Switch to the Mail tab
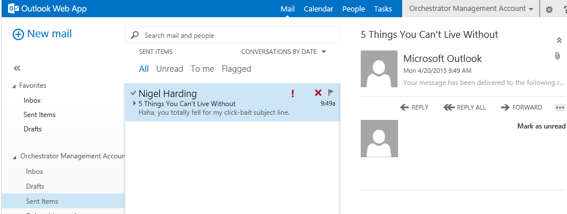The height and width of the screenshot is (214, 567). point(287,9)
